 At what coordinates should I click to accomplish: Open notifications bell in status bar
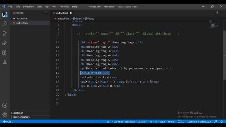click(221, 122)
